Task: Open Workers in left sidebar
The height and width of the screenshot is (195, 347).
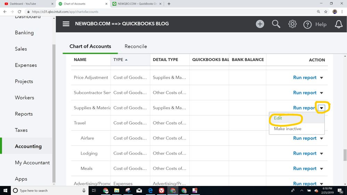Action: point(25,97)
